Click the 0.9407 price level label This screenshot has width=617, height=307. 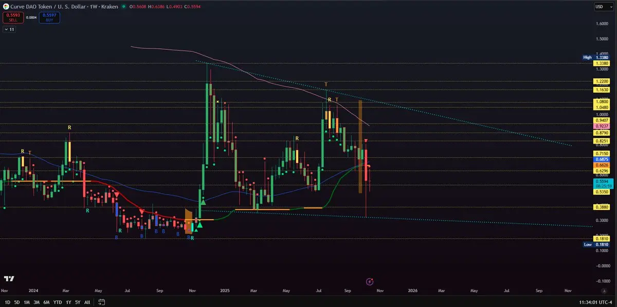(602, 120)
